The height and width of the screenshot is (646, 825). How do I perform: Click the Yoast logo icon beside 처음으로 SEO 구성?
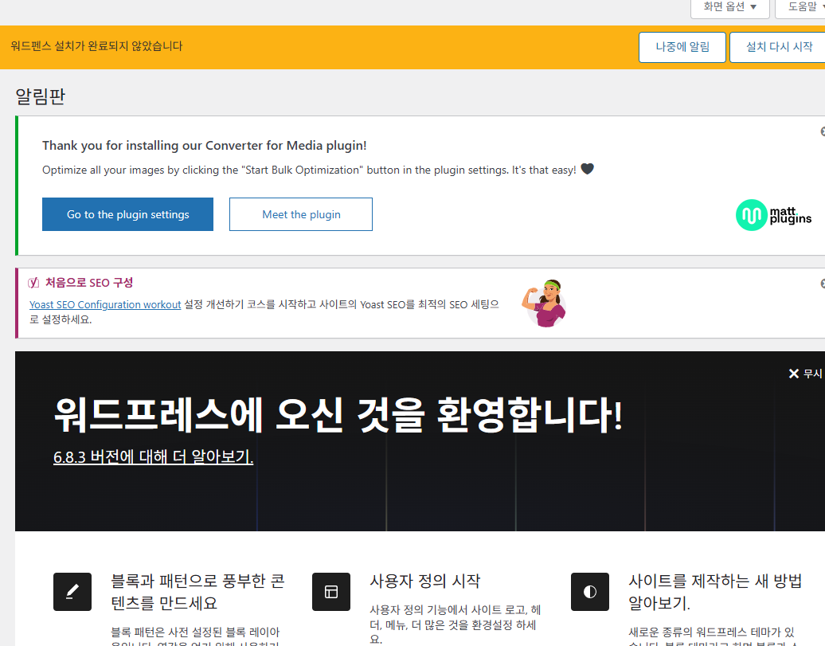33,283
